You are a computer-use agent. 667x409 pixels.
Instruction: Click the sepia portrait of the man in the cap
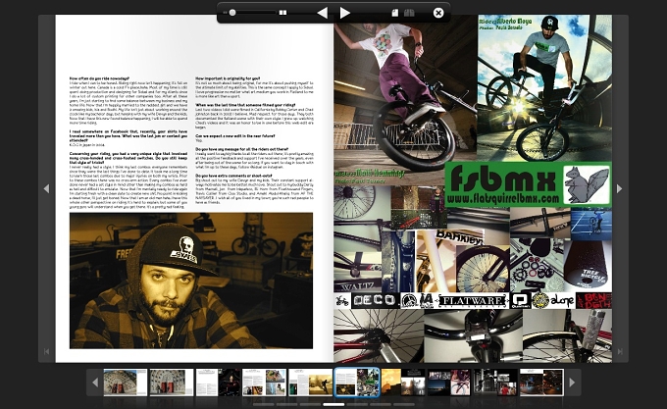click(x=191, y=281)
